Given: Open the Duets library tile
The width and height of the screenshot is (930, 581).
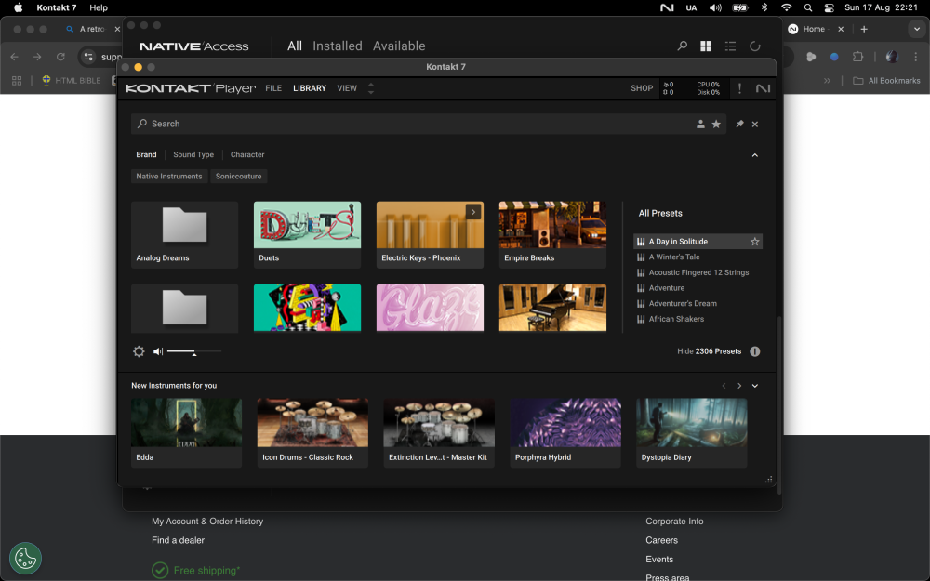Looking at the screenshot, I should point(307,235).
